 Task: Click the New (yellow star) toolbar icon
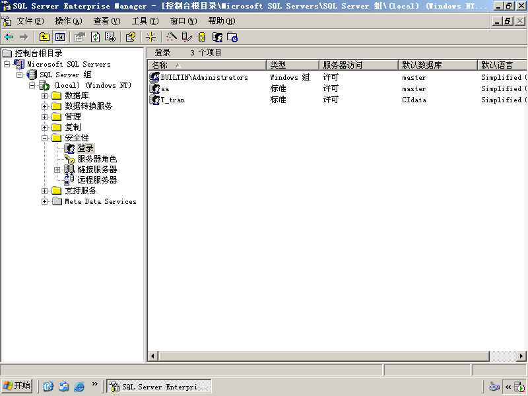click(x=150, y=37)
